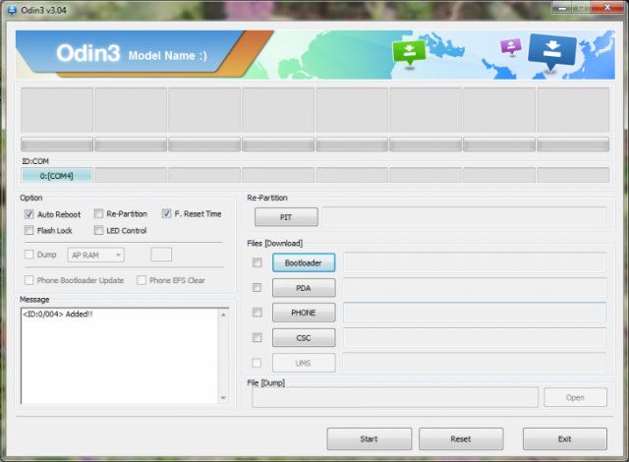The image size is (629, 462).
Task: Click Open in File Dump section
Action: pyautogui.click(x=575, y=397)
